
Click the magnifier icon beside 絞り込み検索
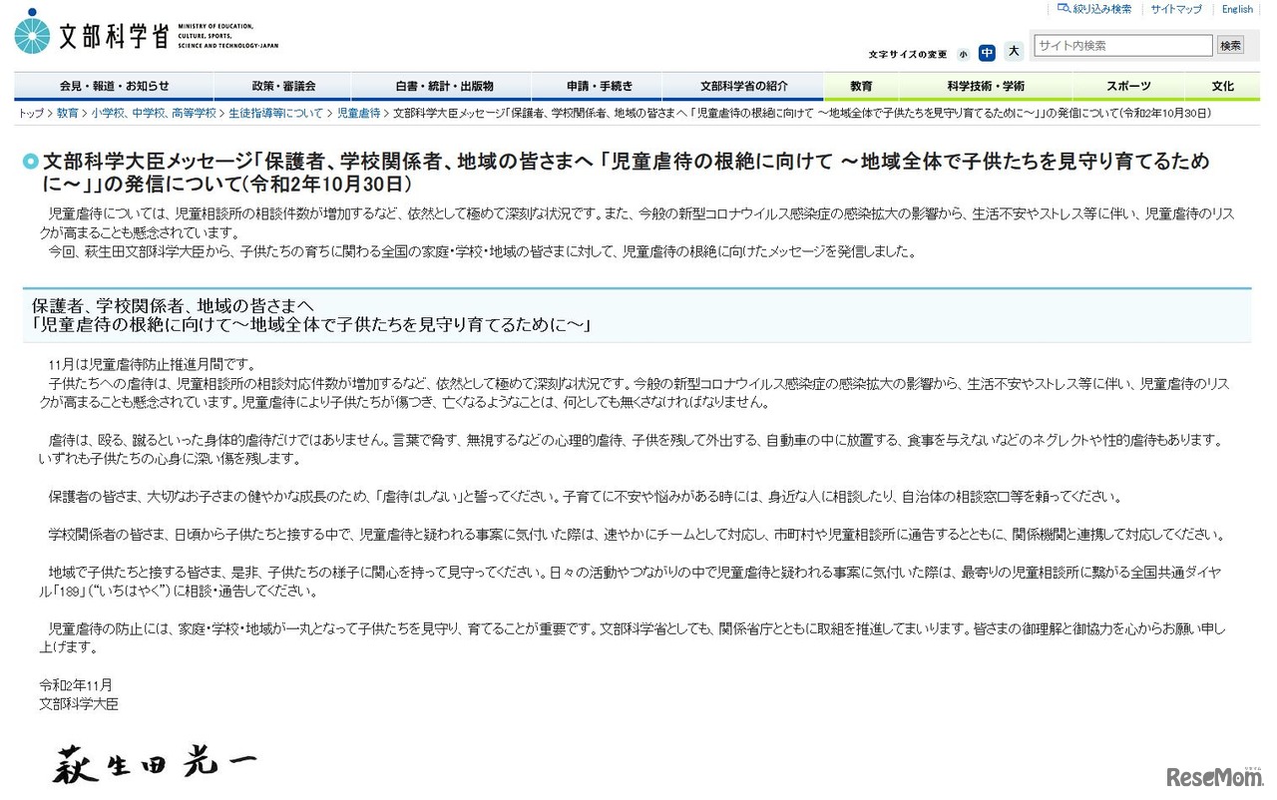[x=1064, y=9]
